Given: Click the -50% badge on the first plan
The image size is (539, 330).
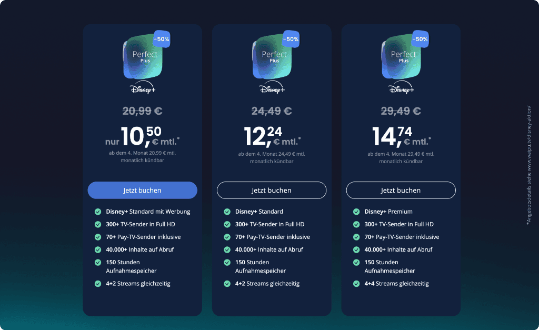Looking at the screenshot, I should pyautogui.click(x=162, y=39).
